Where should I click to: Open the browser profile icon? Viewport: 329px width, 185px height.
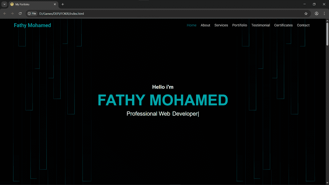316,13
